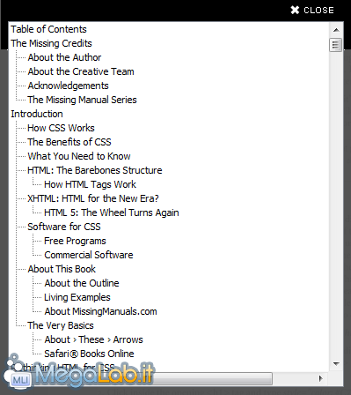Select Commercial Software entry
The image size is (351, 395).
point(89,255)
